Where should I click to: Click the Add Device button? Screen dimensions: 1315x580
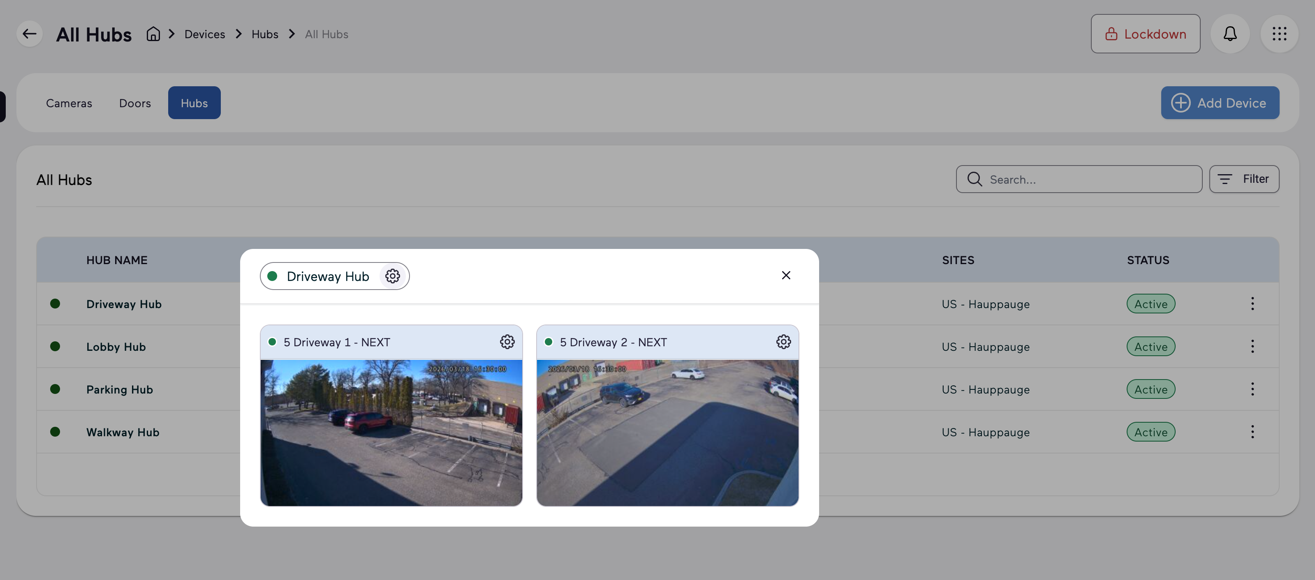(1220, 103)
